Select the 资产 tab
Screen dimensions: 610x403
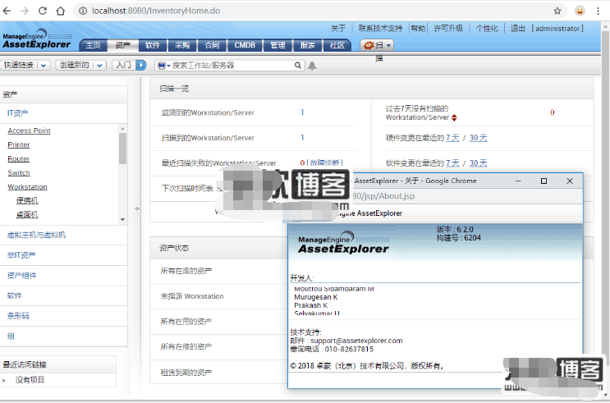[x=122, y=45]
